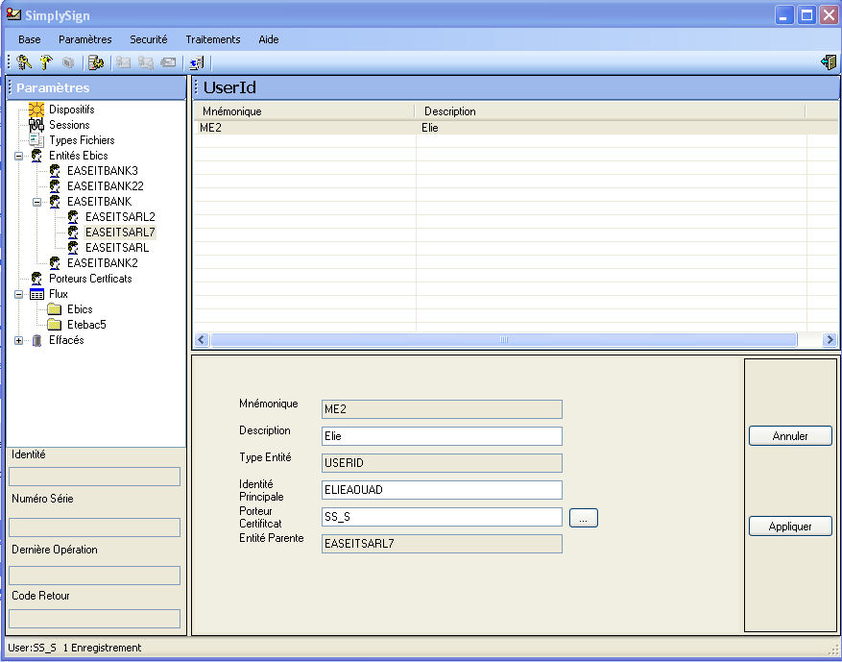842x662 pixels.
Task: Click the Types Fichiers document icon
Action: tap(36, 140)
